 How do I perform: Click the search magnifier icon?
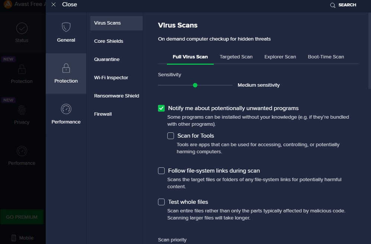333,5
